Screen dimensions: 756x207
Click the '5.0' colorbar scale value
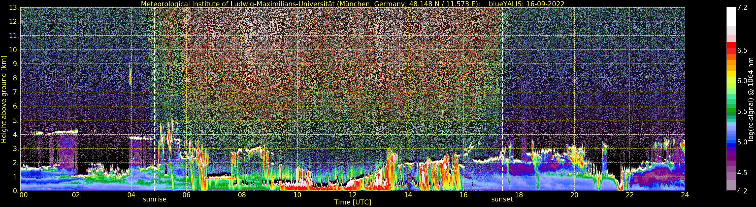742,142
